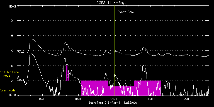Viewport: 214px width, 107px height.
Task: Click the B class flux level label
Action: pyautogui.click(x=12, y=66)
